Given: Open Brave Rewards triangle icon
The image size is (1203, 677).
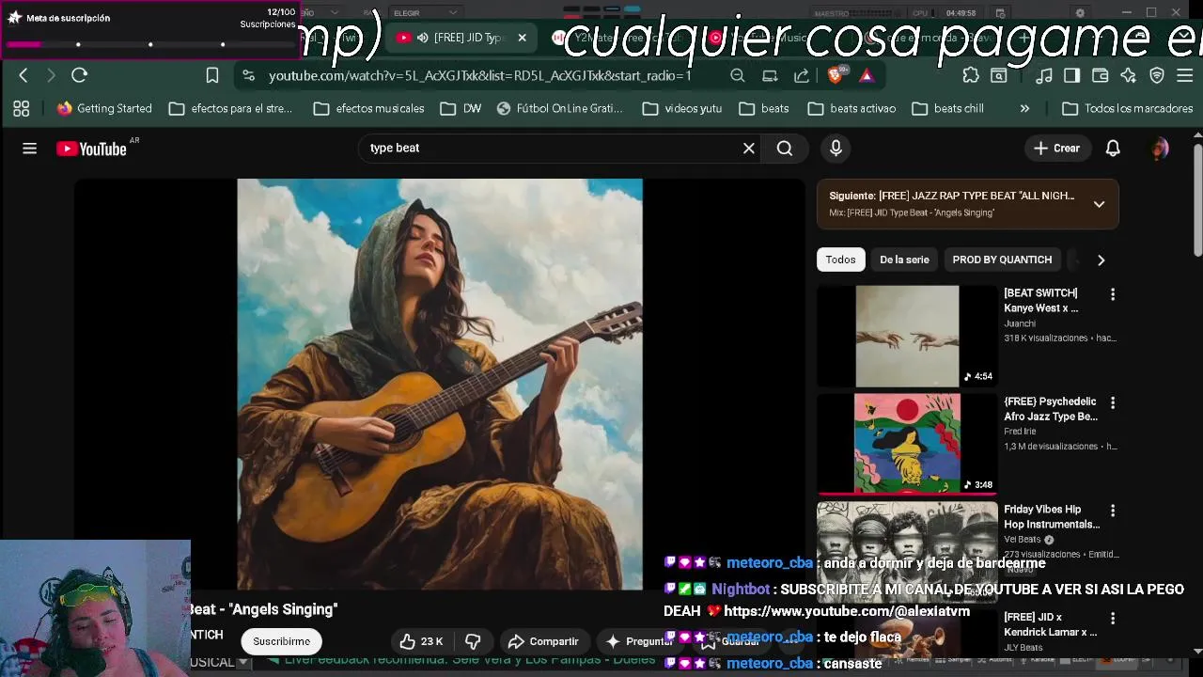Looking at the screenshot, I should coord(867,75).
